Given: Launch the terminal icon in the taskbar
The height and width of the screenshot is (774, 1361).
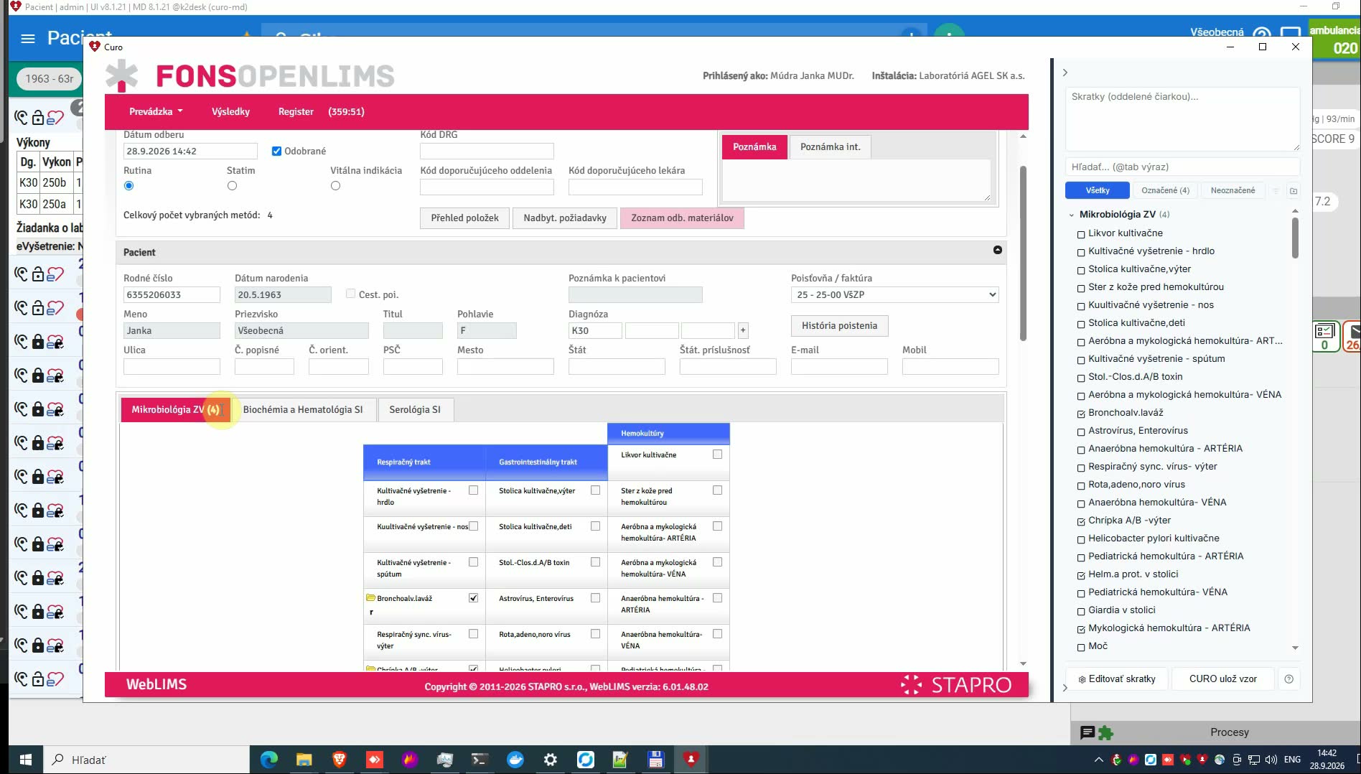Looking at the screenshot, I should (480, 760).
